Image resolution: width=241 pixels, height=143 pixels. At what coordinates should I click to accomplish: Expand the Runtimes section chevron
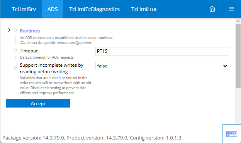pos(9,30)
